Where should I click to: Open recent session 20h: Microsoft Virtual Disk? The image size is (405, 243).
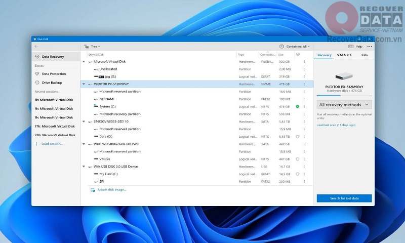point(55,135)
